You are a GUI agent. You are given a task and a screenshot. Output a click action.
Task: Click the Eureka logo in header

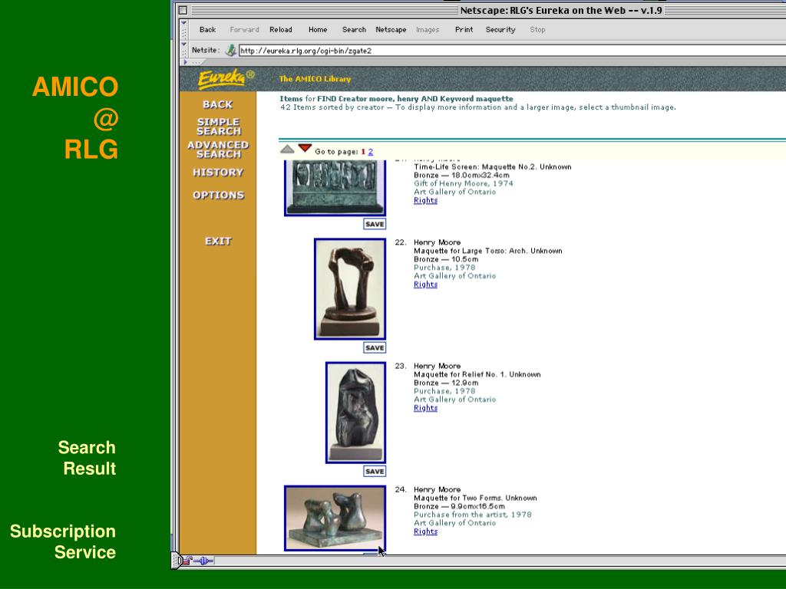click(226, 79)
